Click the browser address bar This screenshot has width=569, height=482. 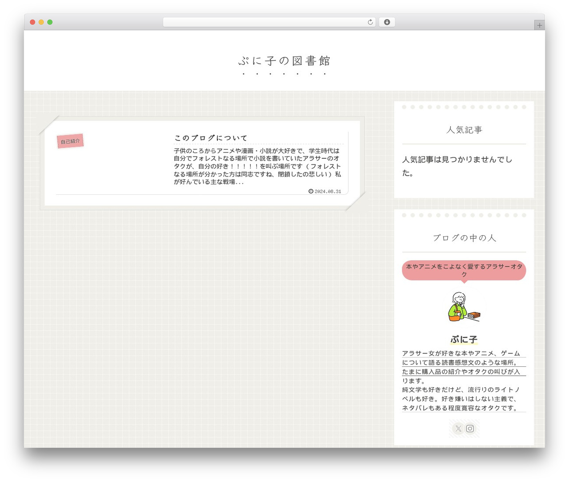pos(269,22)
